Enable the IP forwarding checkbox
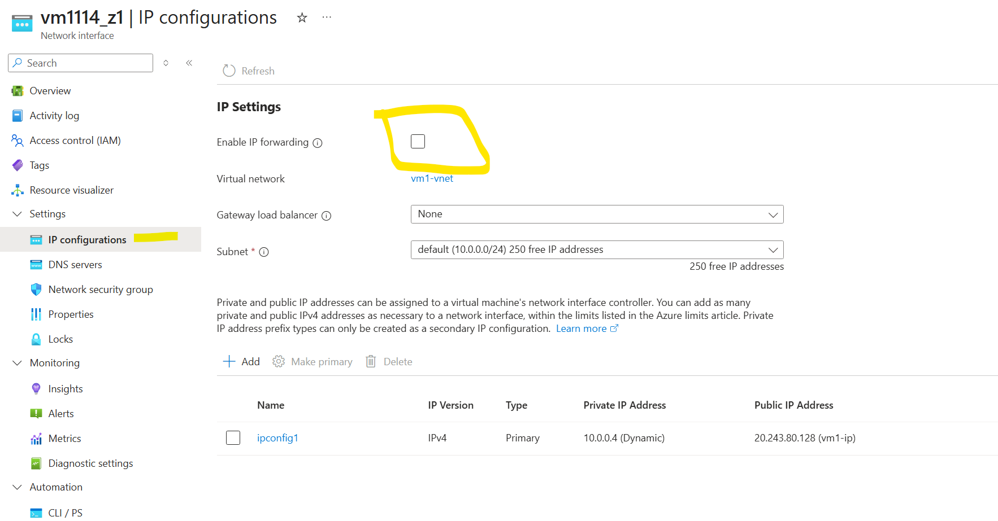Image resolution: width=998 pixels, height=521 pixels. [418, 141]
